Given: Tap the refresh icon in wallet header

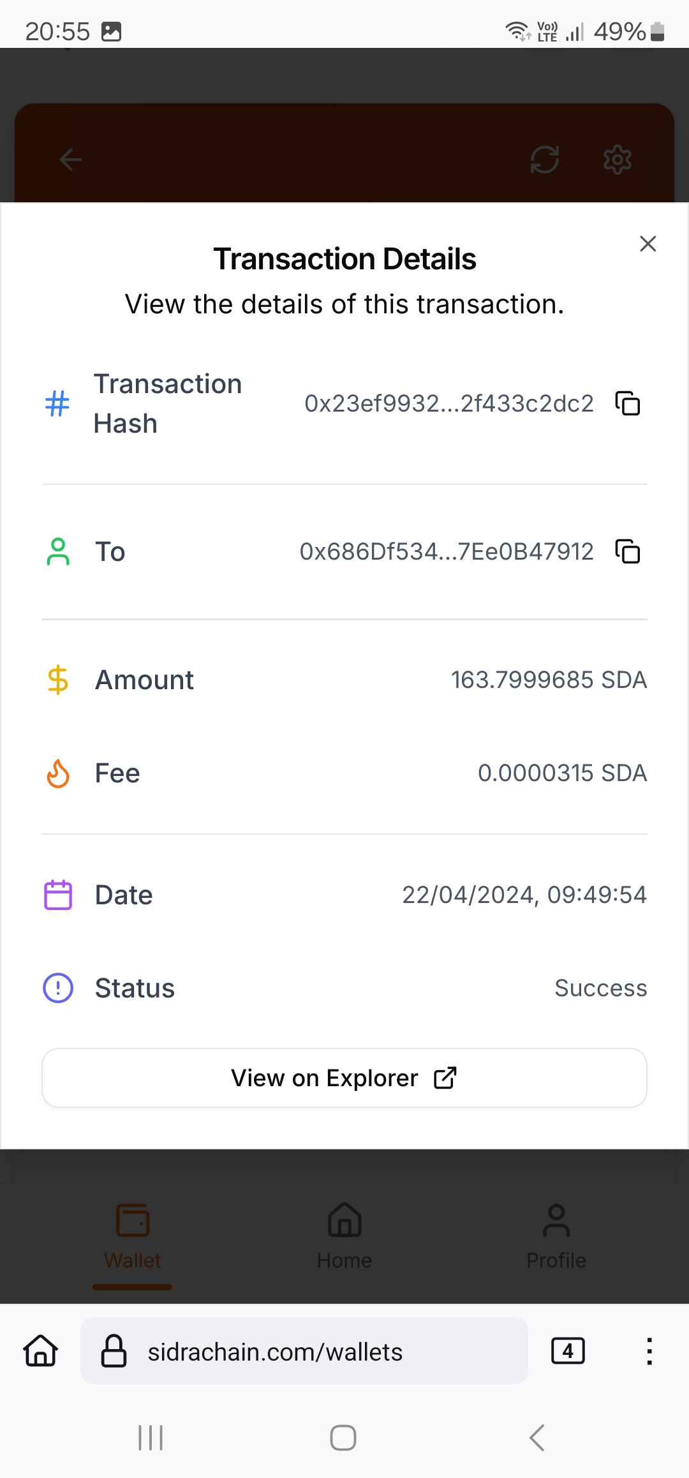Looking at the screenshot, I should (x=545, y=160).
